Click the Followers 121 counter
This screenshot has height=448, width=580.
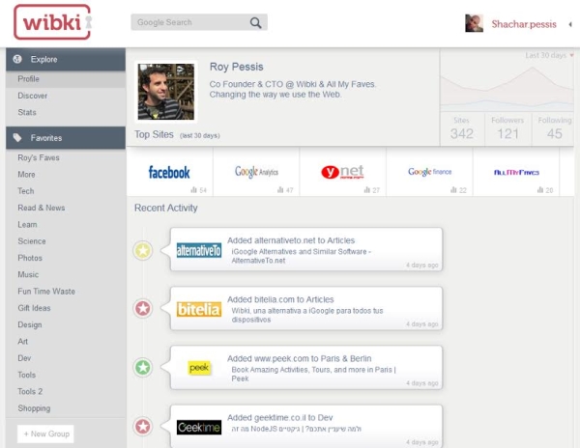(507, 128)
